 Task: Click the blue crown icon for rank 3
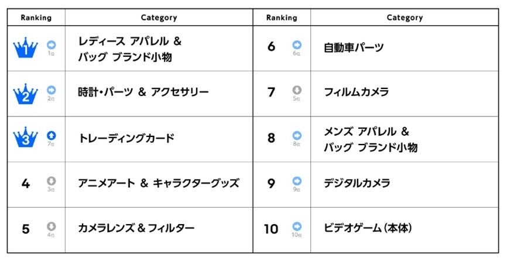pyautogui.click(x=25, y=139)
